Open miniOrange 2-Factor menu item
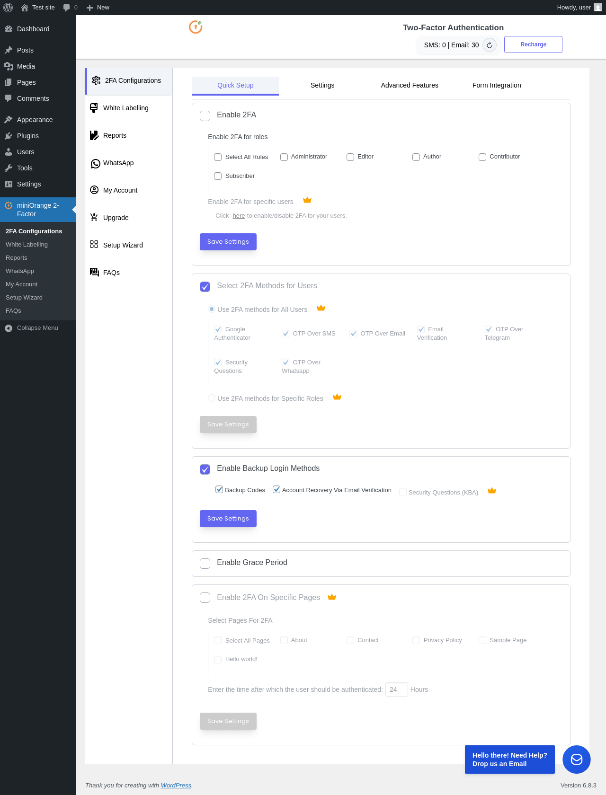Screen dimensions: 606x795 point(38,210)
